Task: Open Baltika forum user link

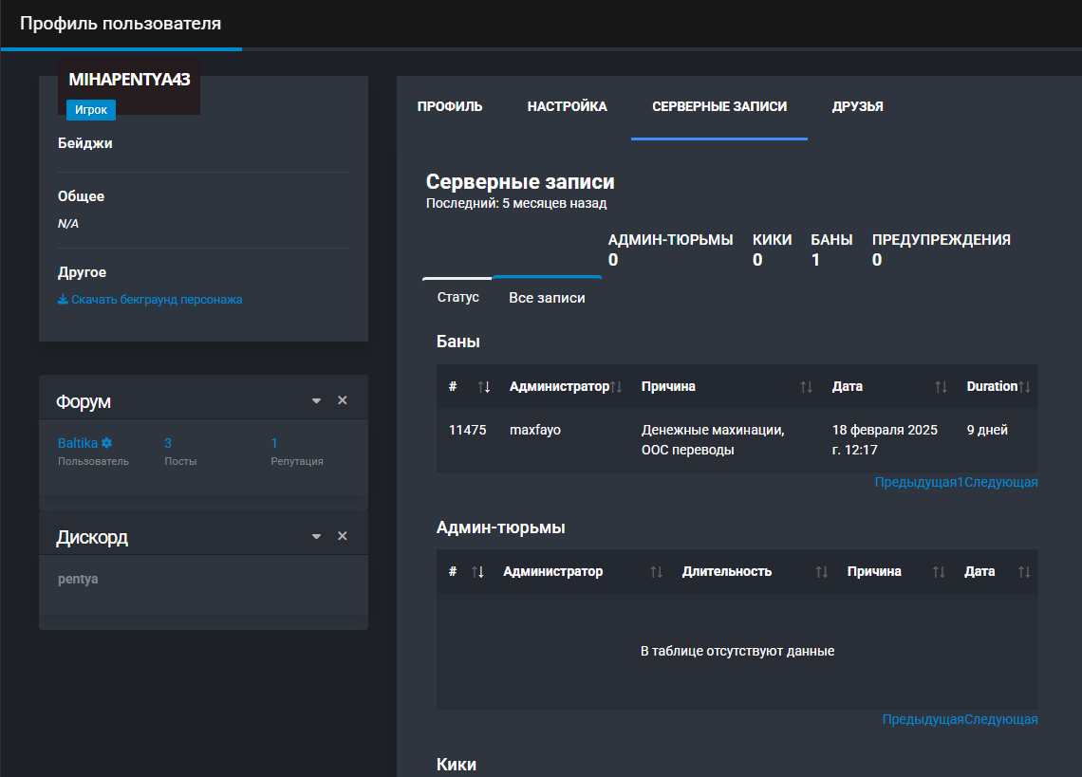Action: [78, 443]
